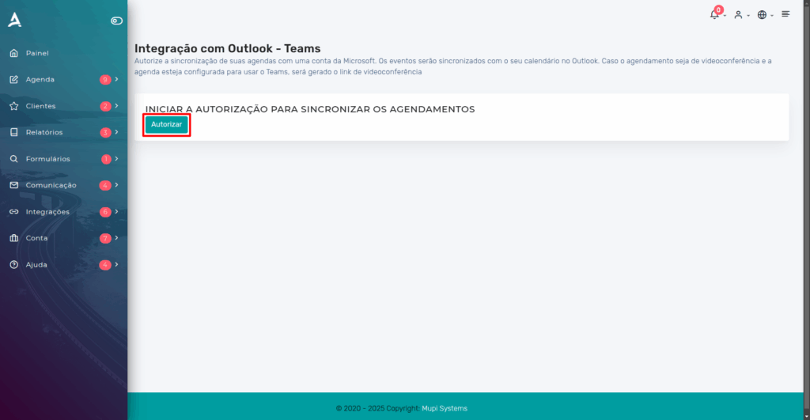Click the right-aligned menu lines icon
Viewport: 810px width, 420px height.
coord(785,14)
